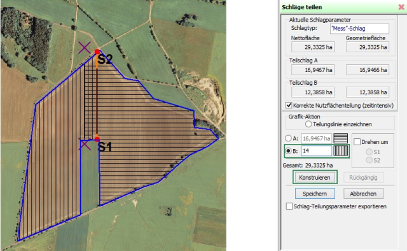Click the Gesamt 29,3325 ha text

[308, 166]
